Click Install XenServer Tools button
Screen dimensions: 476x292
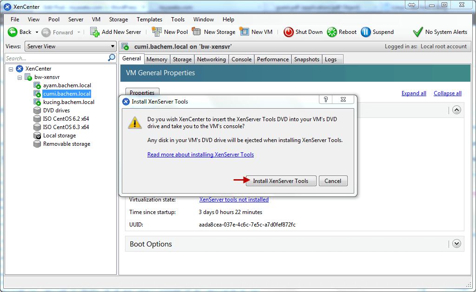(x=281, y=181)
